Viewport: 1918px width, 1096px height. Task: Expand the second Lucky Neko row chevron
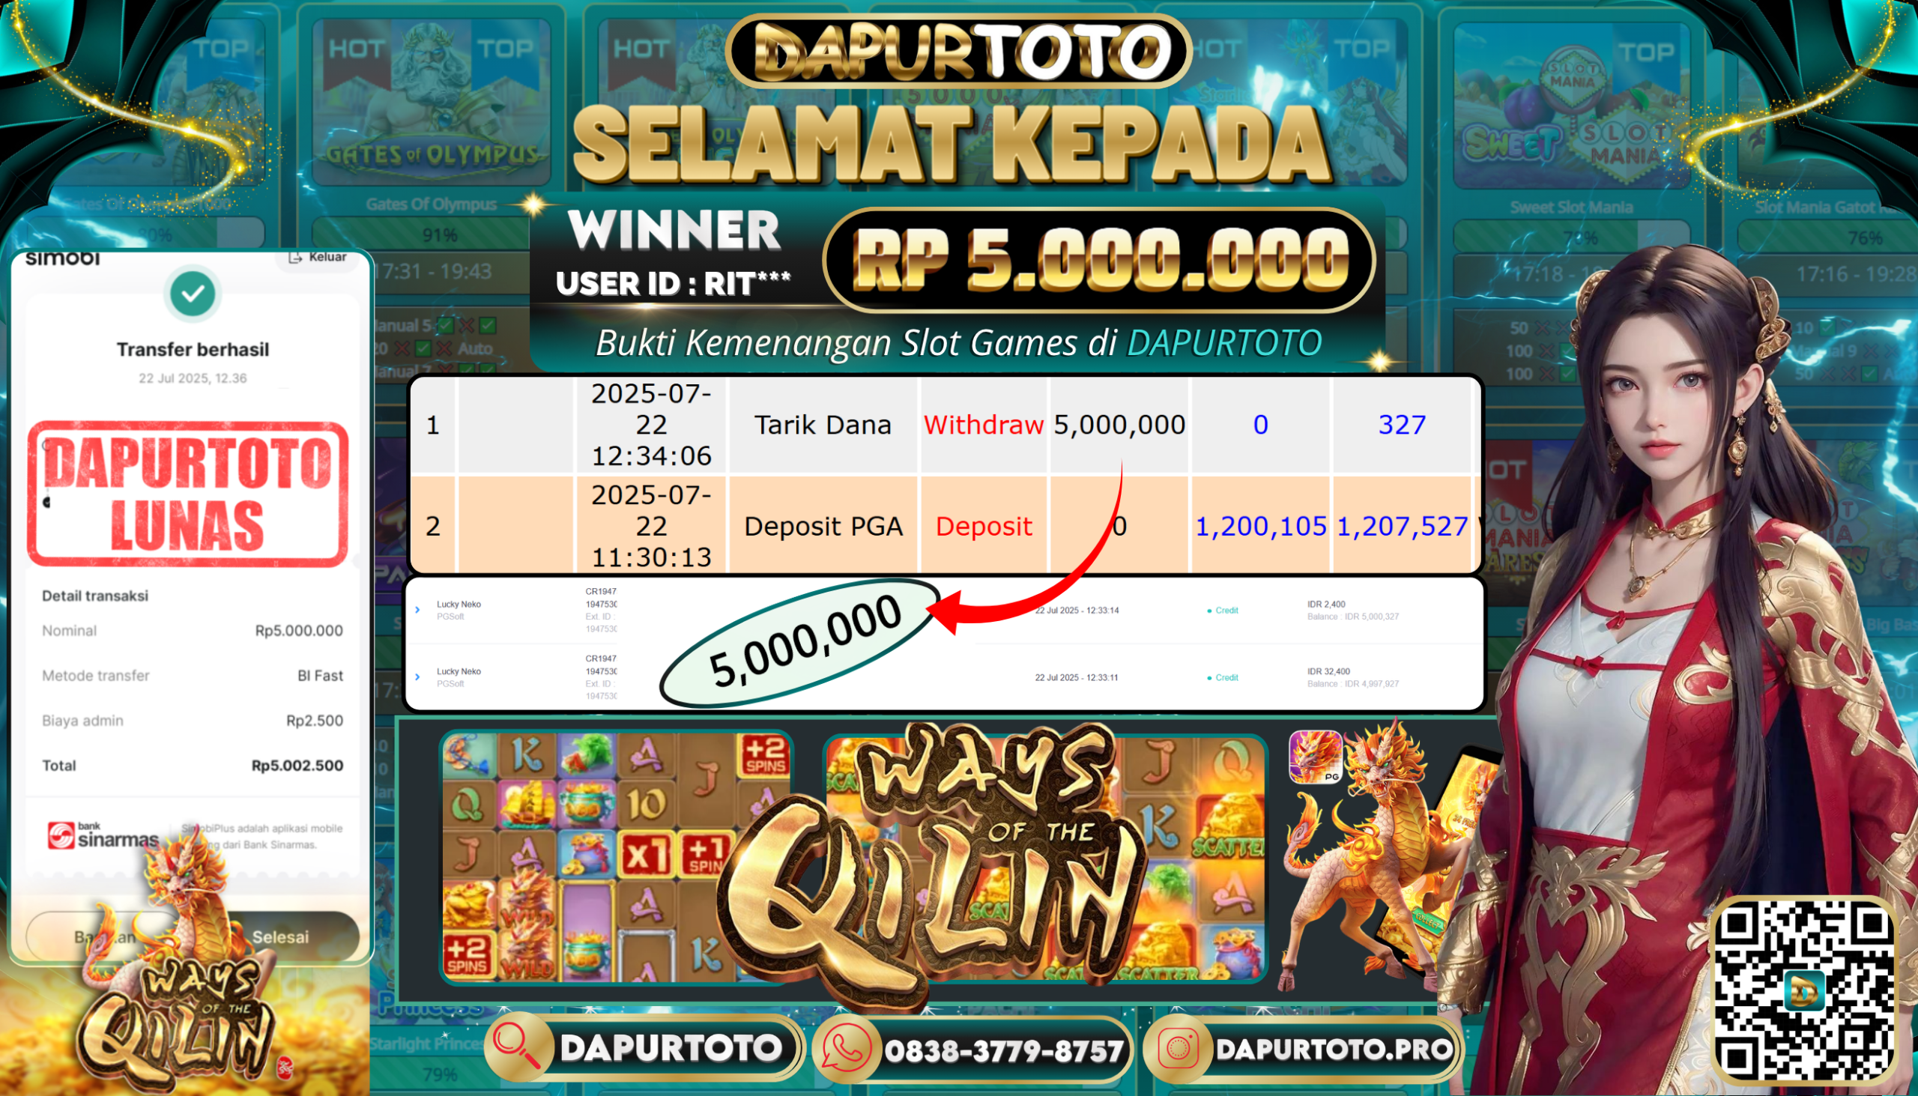point(418,676)
